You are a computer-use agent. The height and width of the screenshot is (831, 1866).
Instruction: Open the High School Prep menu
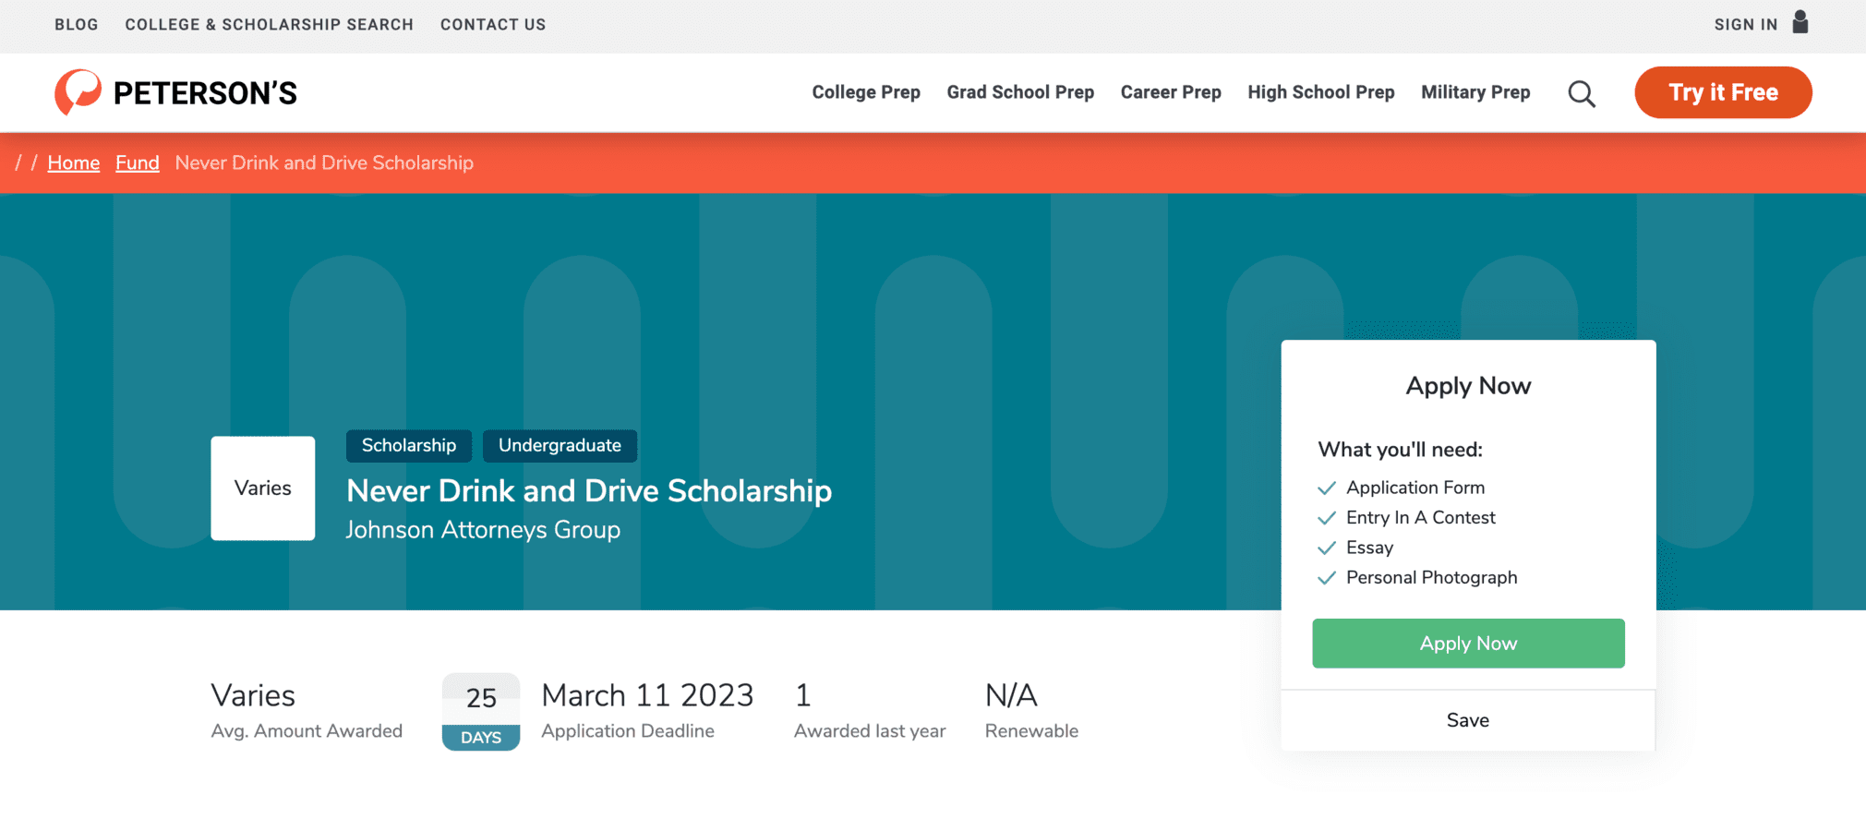[1320, 92]
